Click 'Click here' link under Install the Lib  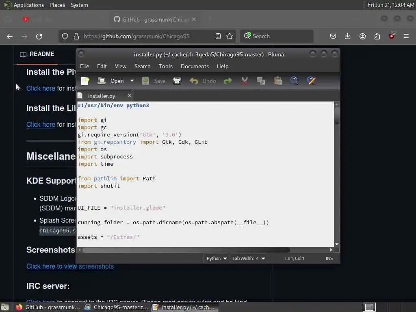[41, 124]
